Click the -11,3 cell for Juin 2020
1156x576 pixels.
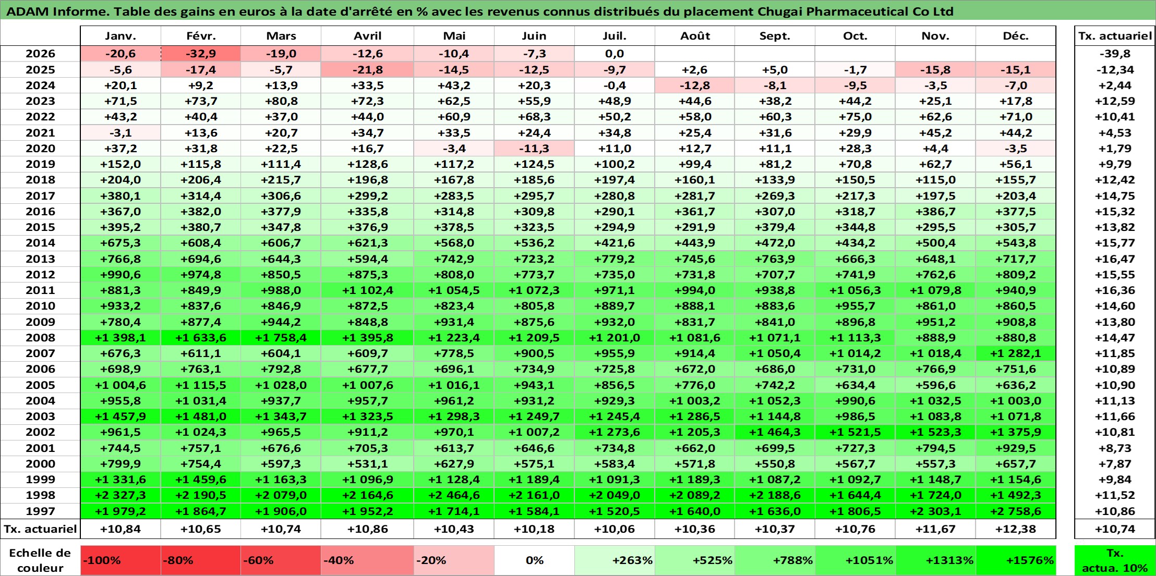point(534,149)
